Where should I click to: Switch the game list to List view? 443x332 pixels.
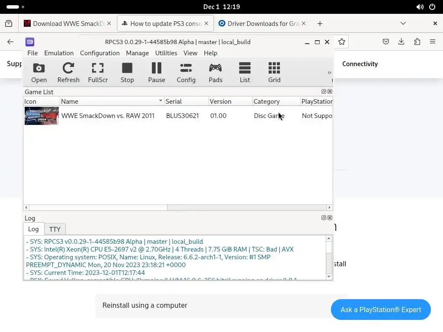[x=245, y=73]
